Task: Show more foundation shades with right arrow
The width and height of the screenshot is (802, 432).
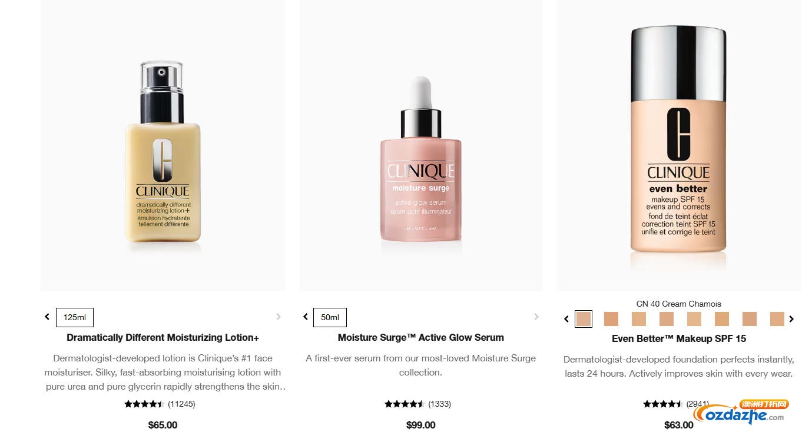Action: click(791, 319)
